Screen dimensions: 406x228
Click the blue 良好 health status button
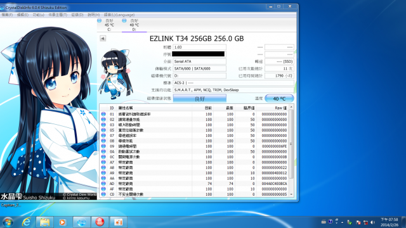pyautogui.click(x=199, y=99)
